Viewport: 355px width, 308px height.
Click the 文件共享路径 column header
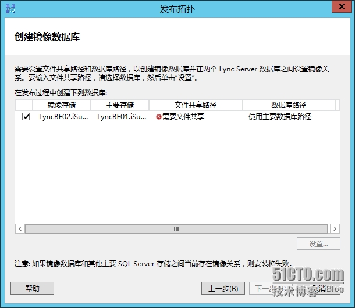tap(196, 105)
